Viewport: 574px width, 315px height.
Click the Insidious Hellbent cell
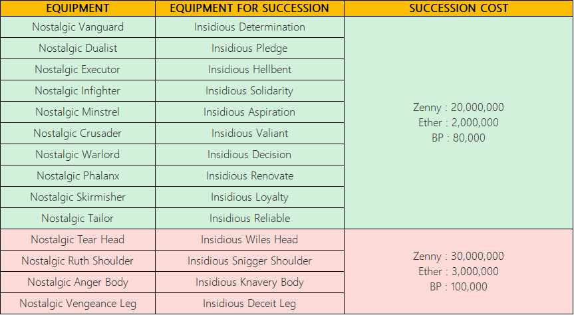249,70
